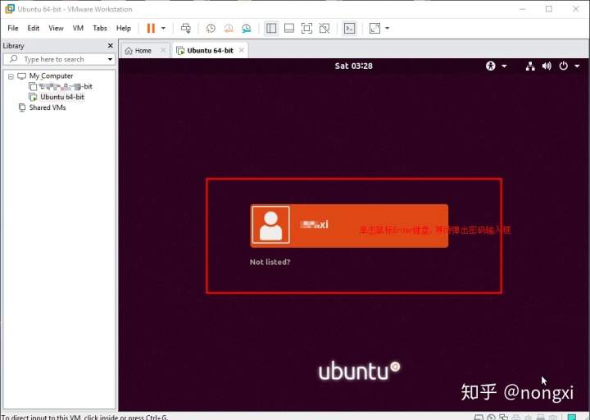The height and width of the screenshot is (420, 590).
Task: Click the Not listed? link
Action: click(x=270, y=262)
